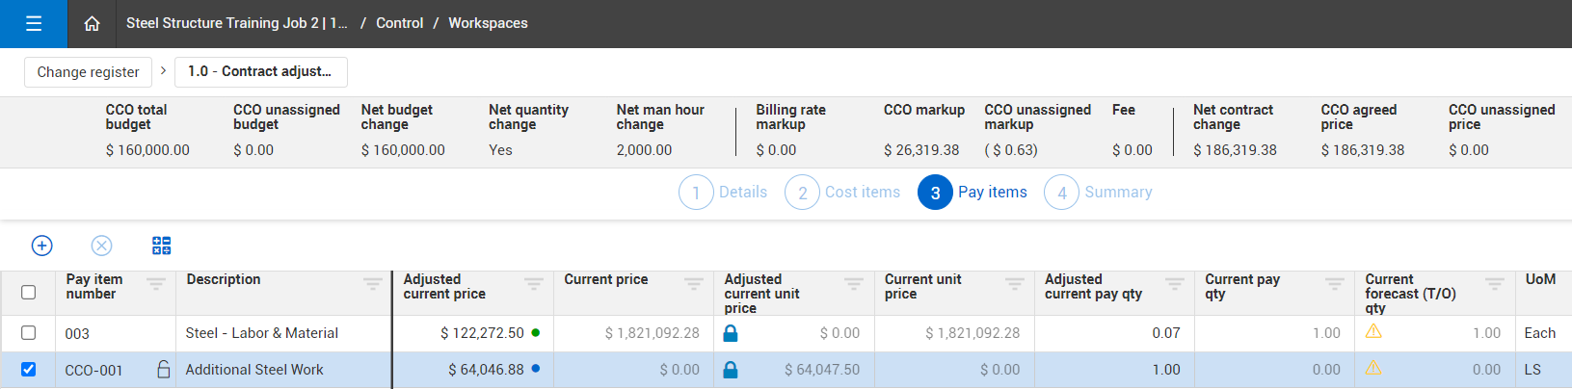The height and width of the screenshot is (389, 1572).
Task: Open the Control breadcrumb link
Action: (399, 23)
